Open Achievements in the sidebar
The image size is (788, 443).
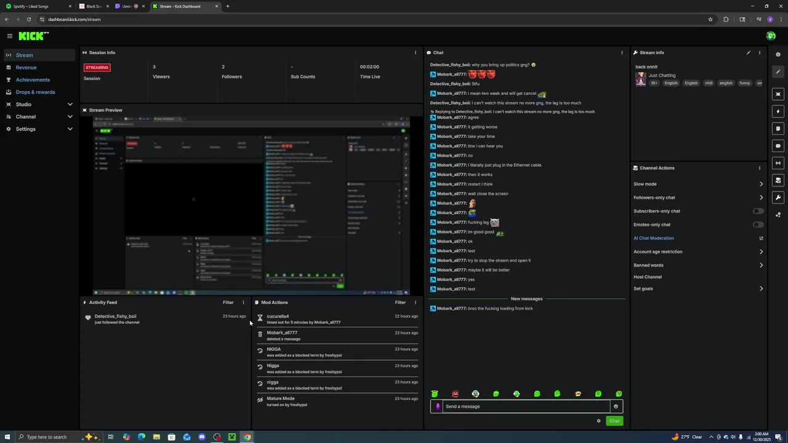tap(33, 79)
